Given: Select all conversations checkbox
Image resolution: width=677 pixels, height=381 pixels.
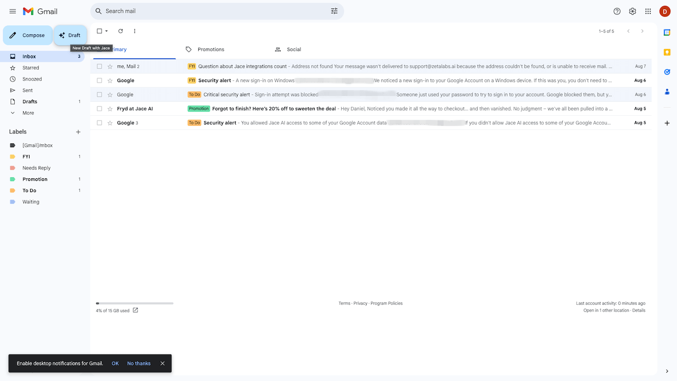Looking at the screenshot, I should click(99, 31).
